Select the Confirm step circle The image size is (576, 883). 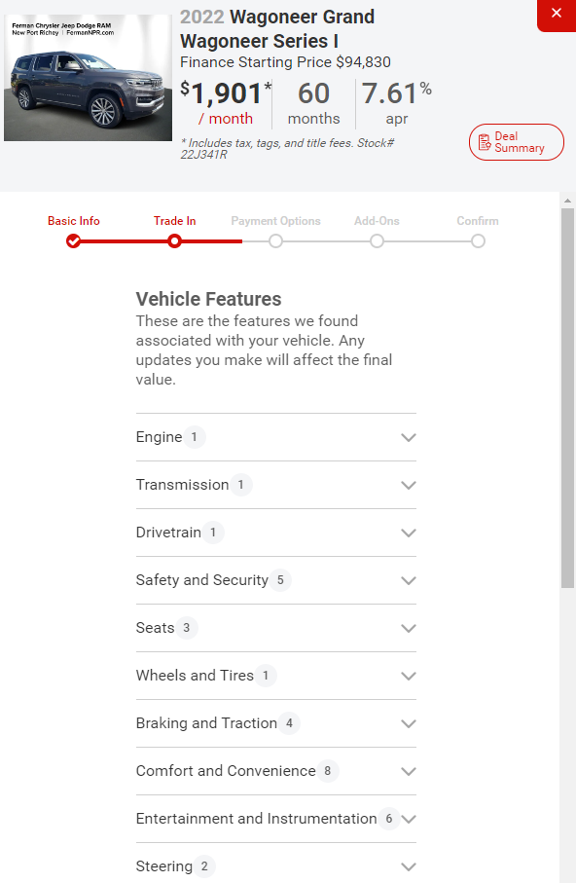pos(478,241)
